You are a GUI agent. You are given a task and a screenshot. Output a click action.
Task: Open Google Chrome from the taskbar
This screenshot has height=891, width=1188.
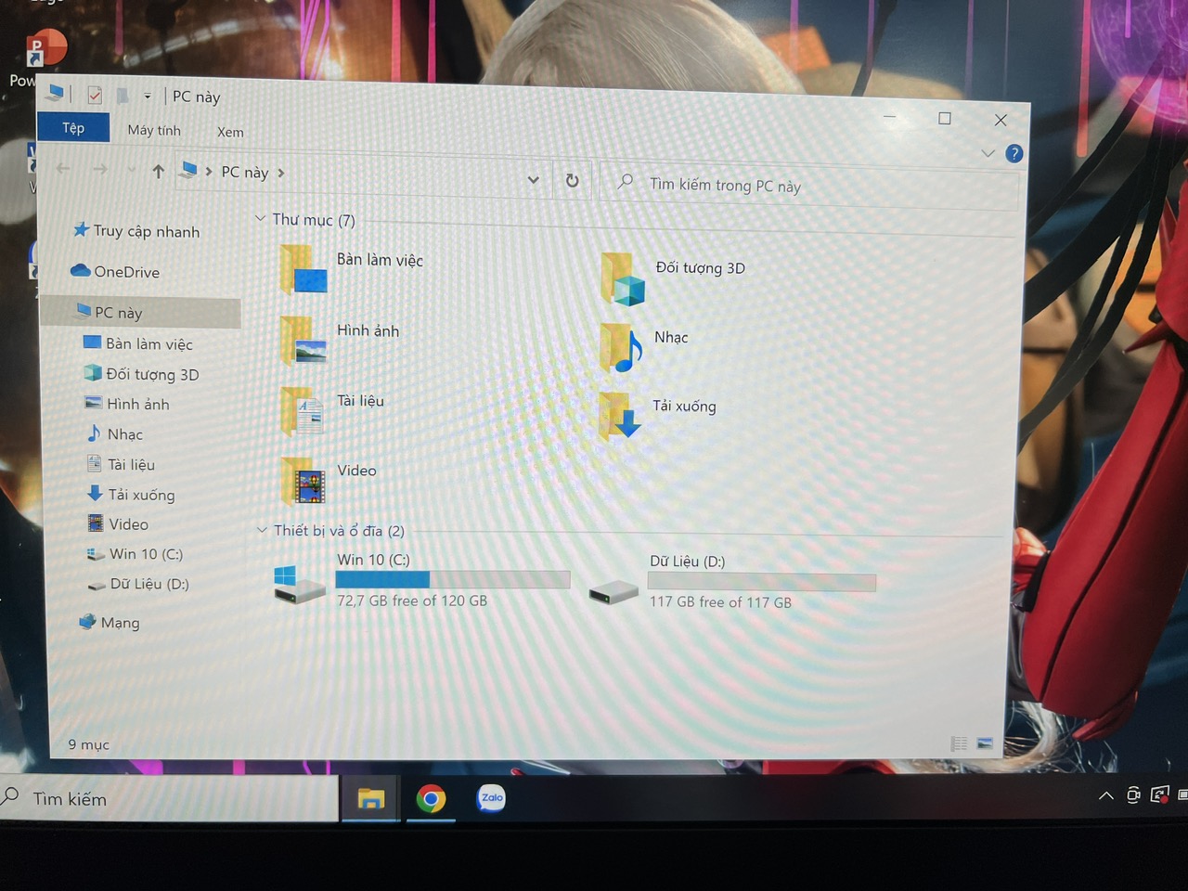pyautogui.click(x=431, y=798)
